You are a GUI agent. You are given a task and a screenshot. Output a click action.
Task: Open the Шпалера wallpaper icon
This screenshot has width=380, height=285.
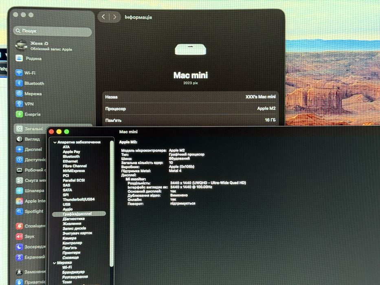point(20,191)
